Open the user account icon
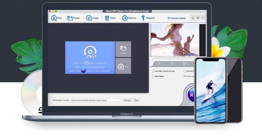This screenshot has width=262, height=137. 193,18
